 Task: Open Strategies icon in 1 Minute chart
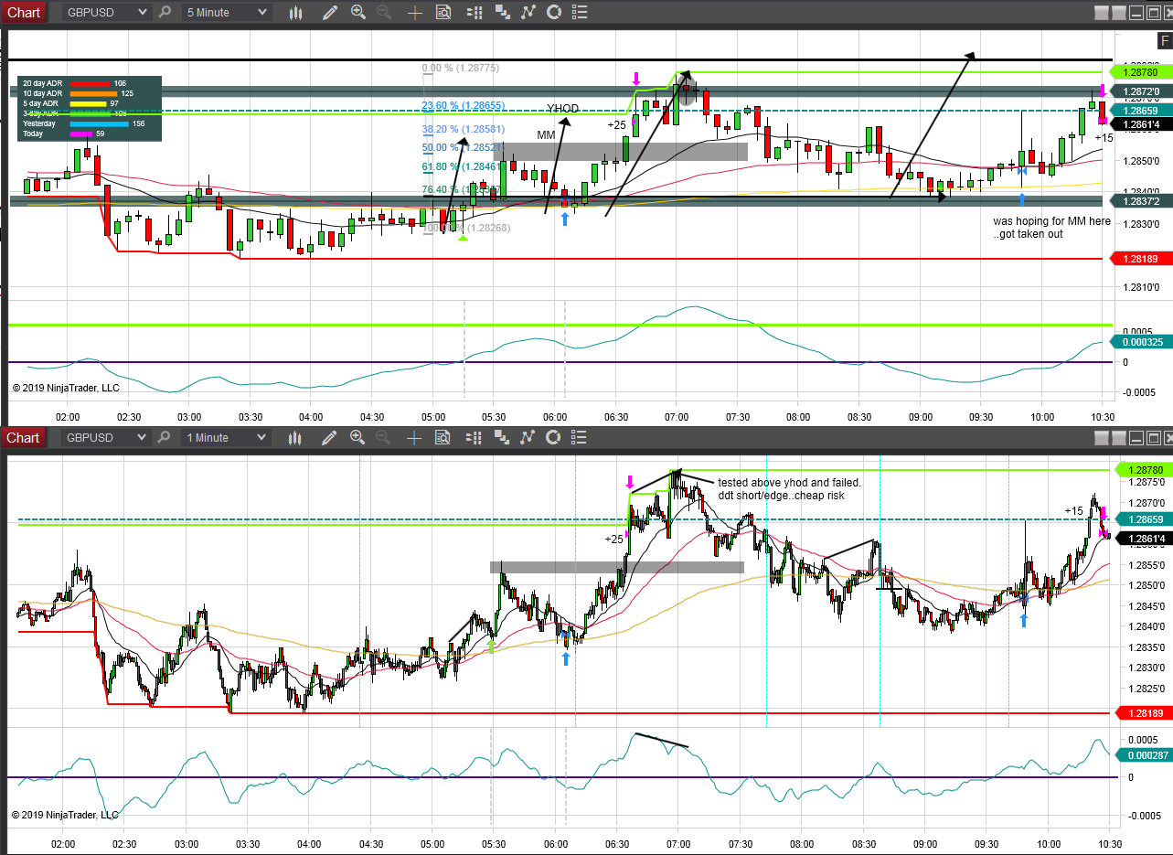click(x=553, y=437)
